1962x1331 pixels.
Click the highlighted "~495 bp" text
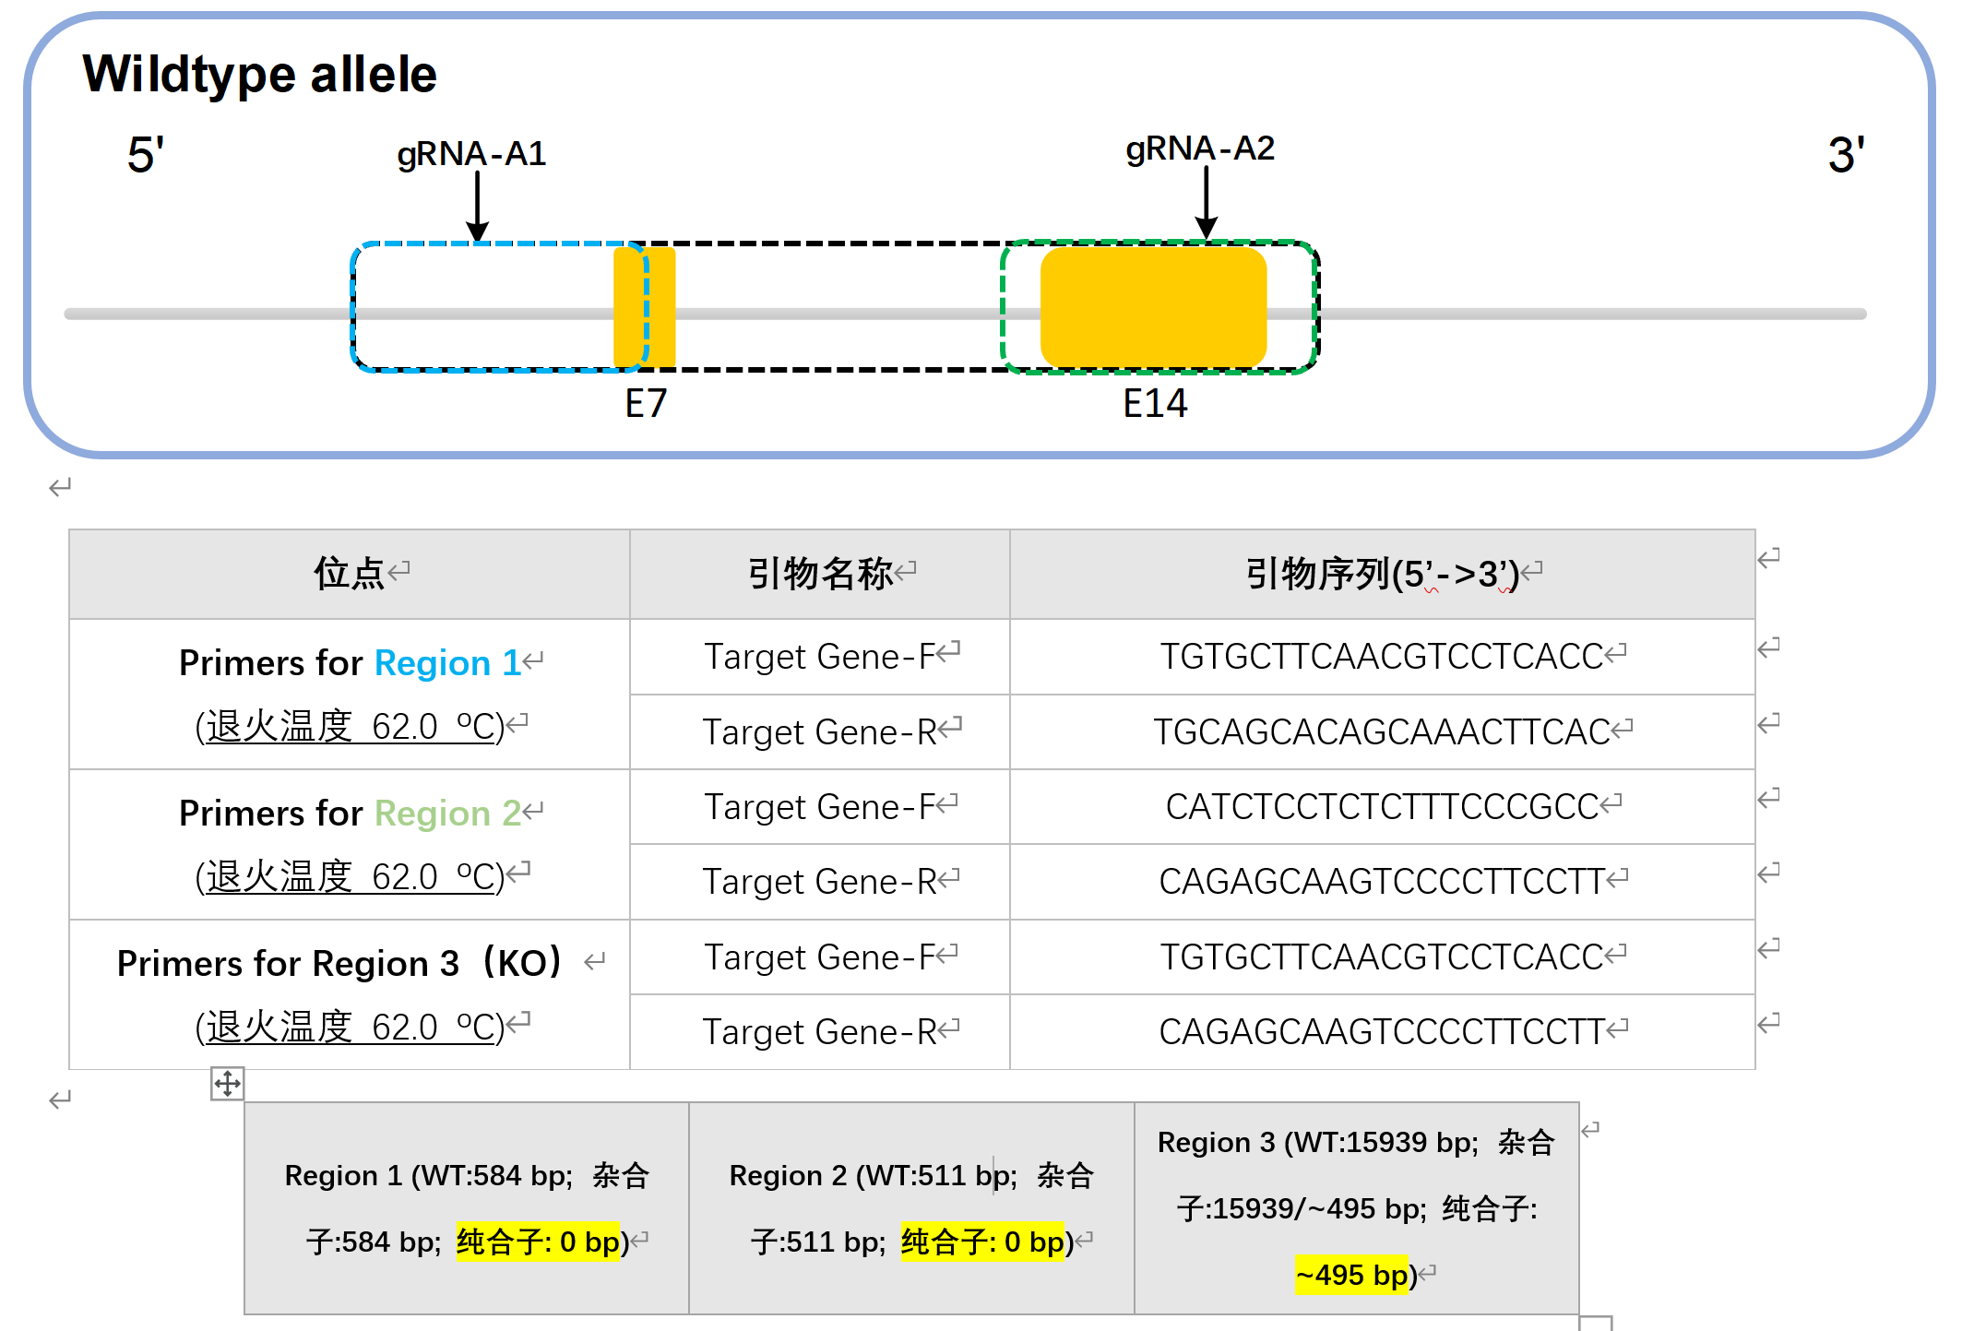(x=1351, y=1275)
